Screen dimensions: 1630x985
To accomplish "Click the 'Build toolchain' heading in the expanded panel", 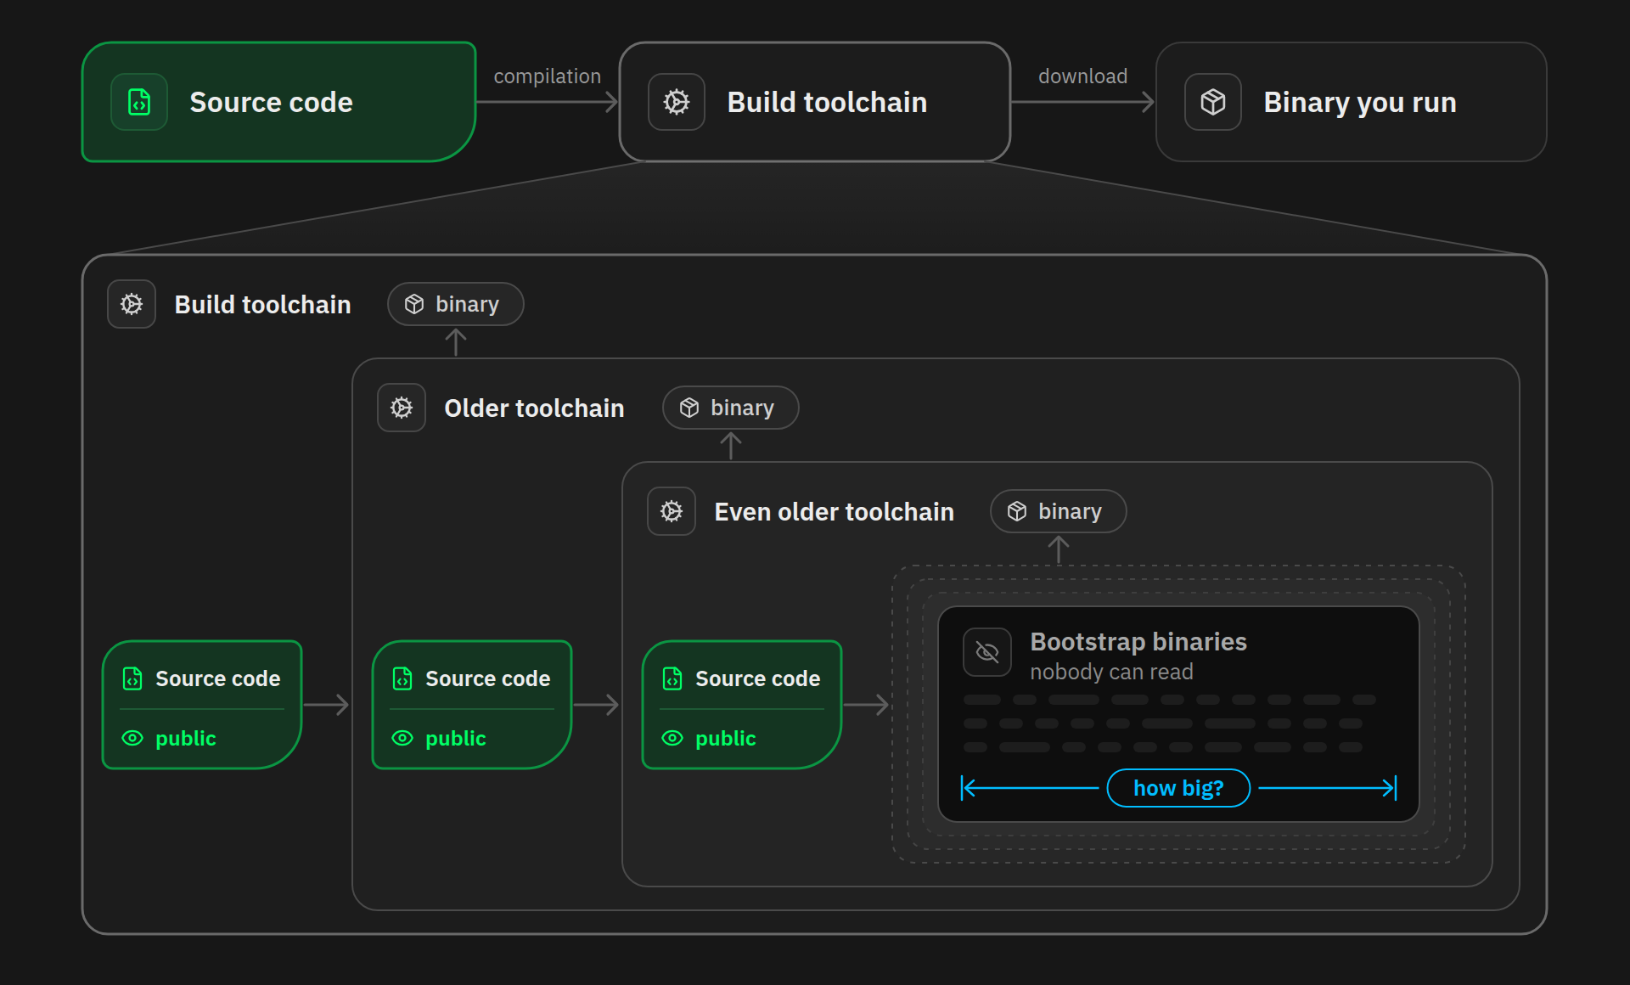I will [262, 305].
